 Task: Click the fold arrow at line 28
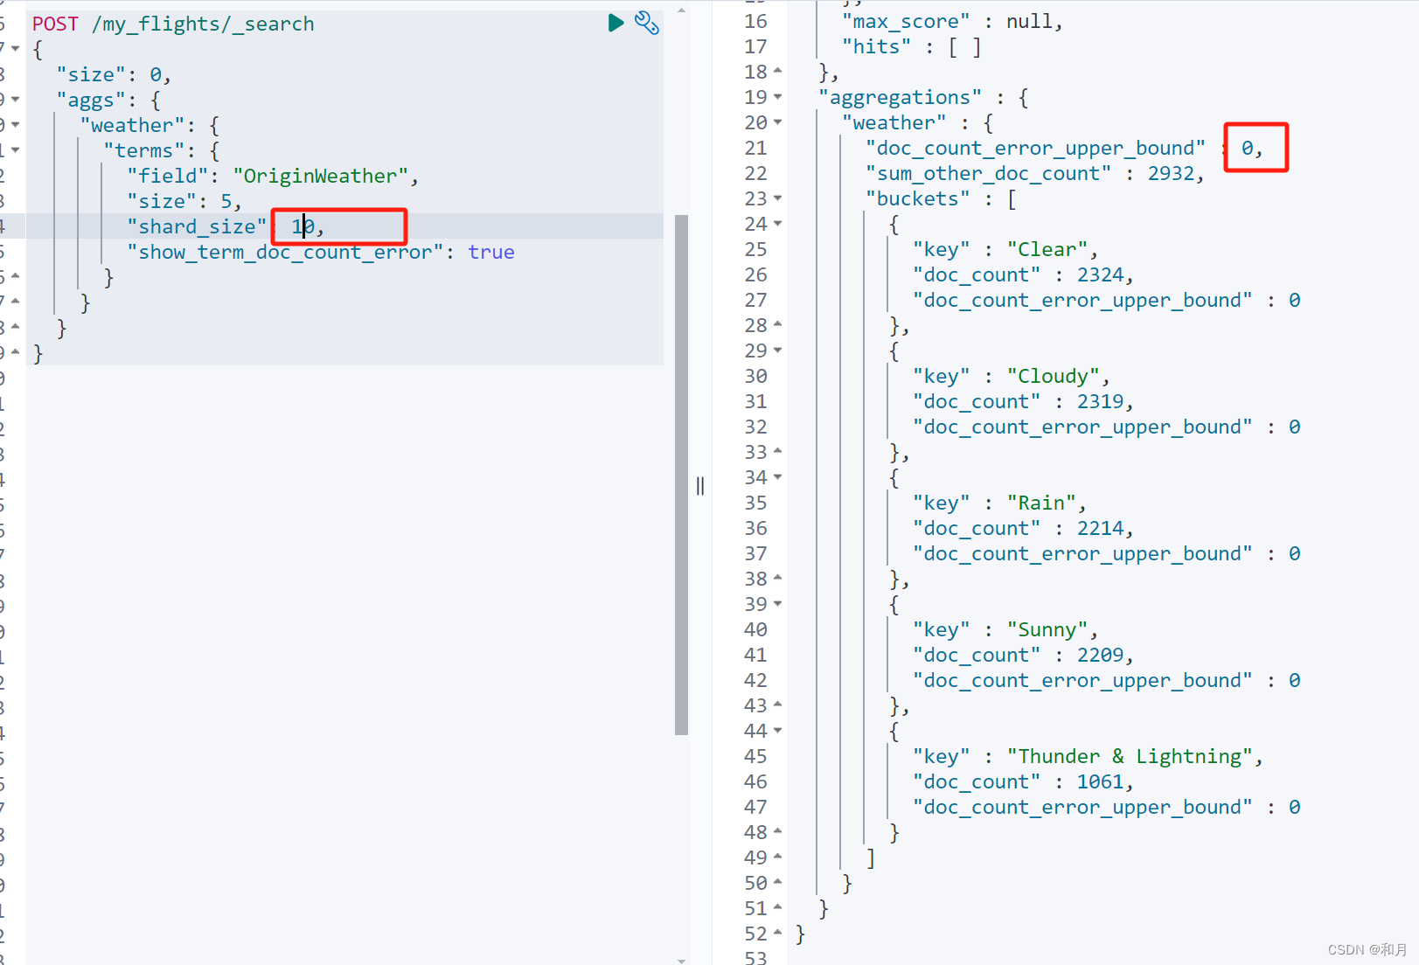(778, 325)
